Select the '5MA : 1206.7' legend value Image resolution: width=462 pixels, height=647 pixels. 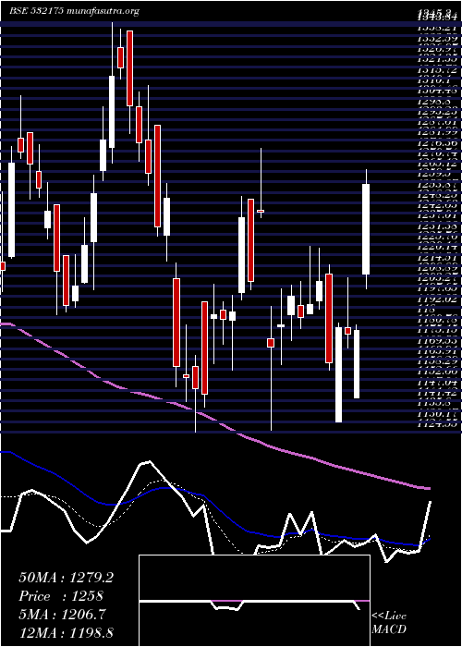pyautogui.click(x=64, y=615)
